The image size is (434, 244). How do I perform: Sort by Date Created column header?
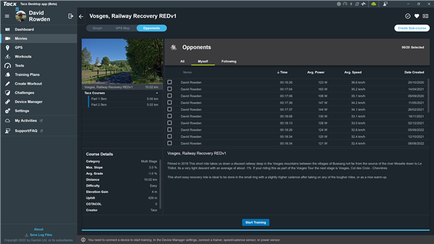point(414,73)
